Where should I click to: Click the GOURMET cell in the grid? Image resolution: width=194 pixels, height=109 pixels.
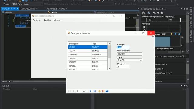coord(99,54)
